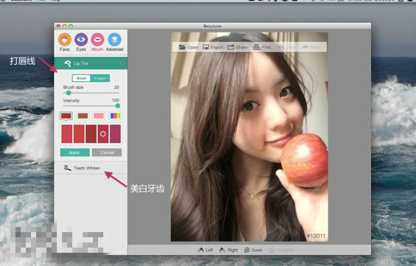
Task: Apply the lip tint changes
Action: pos(74,153)
